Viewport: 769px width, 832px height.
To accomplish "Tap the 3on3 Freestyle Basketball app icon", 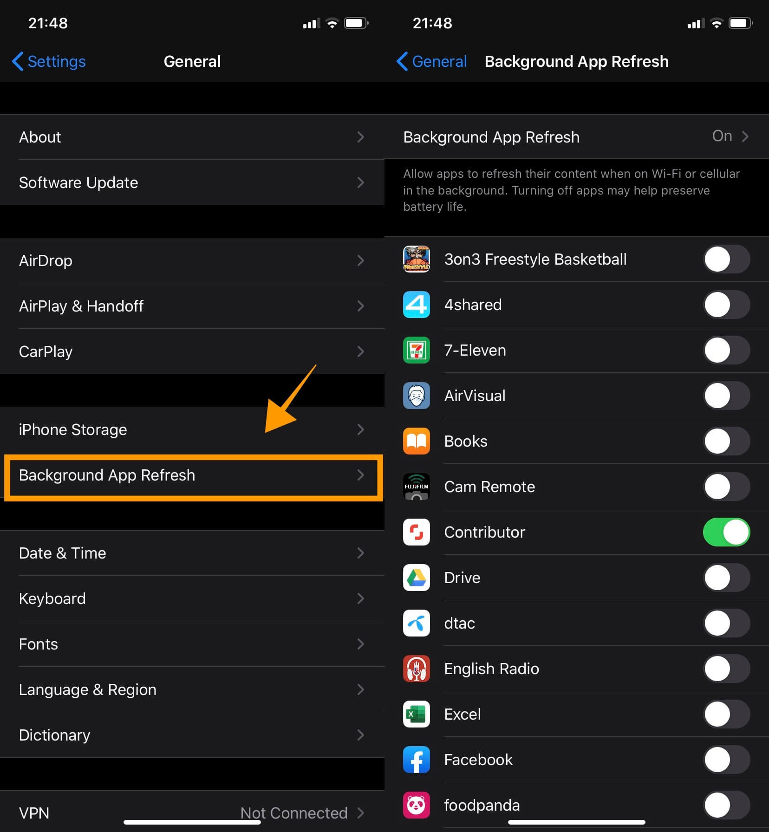I will [x=416, y=259].
